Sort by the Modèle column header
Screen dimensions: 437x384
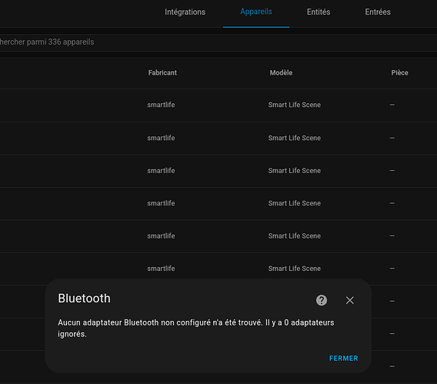pyautogui.click(x=281, y=73)
